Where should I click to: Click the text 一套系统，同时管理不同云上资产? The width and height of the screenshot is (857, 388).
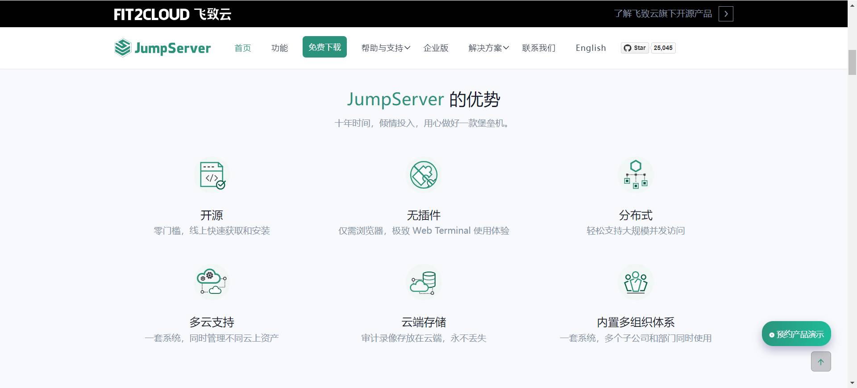click(212, 338)
